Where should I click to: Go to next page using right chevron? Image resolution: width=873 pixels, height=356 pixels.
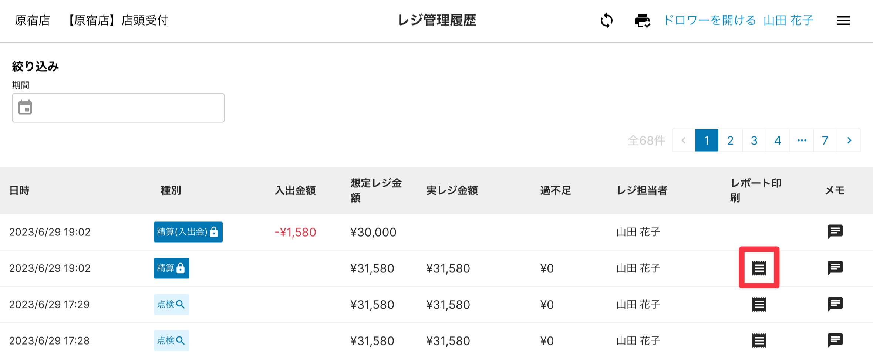pyautogui.click(x=849, y=140)
